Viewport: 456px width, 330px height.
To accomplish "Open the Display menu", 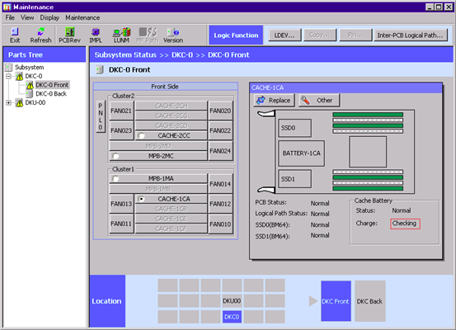I will (49, 18).
